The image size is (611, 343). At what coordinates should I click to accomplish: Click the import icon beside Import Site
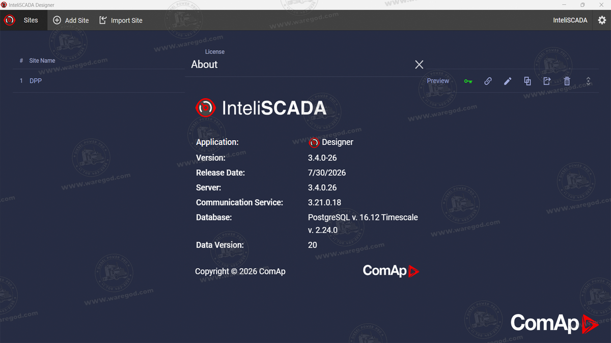click(x=103, y=20)
